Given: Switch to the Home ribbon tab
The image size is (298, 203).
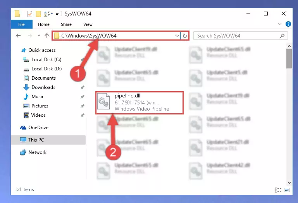Looking at the screenshot, I should (44, 24).
